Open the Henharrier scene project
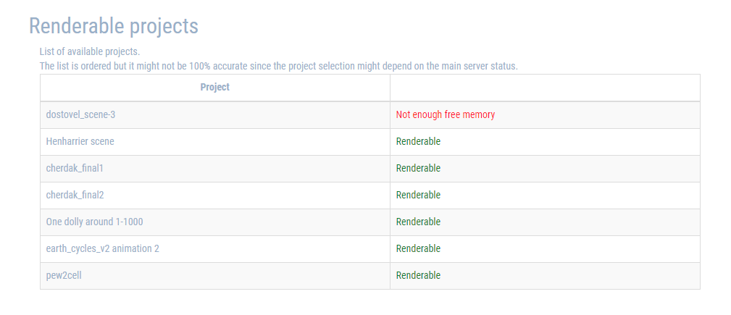 pyautogui.click(x=80, y=141)
